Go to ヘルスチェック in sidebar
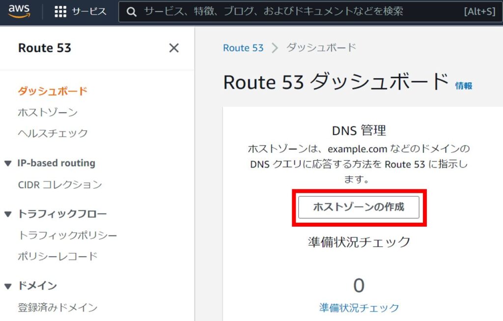The image size is (503, 321). tap(53, 133)
